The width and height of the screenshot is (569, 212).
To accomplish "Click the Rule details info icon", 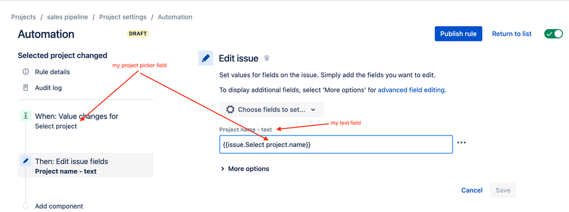I will coord(26,72).
